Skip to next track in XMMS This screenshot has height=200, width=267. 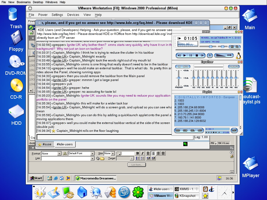click(x=202, y=55)
